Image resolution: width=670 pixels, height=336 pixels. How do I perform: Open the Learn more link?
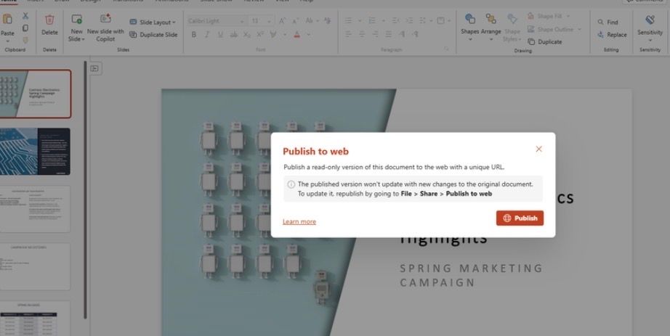click(x=299, y=221)
